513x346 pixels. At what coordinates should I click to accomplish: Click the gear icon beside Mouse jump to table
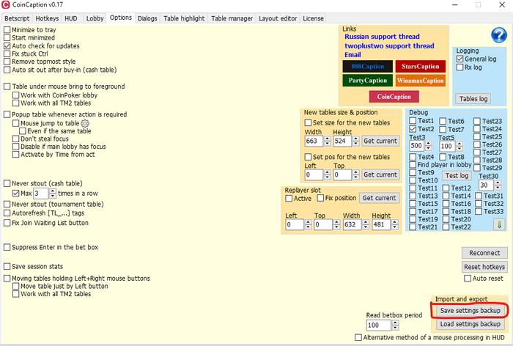click(85, 124)
